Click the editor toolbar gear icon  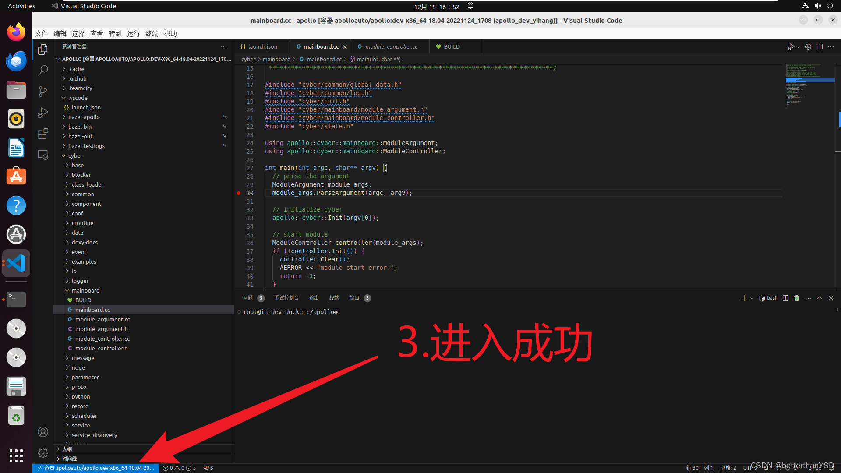[808, 47]
